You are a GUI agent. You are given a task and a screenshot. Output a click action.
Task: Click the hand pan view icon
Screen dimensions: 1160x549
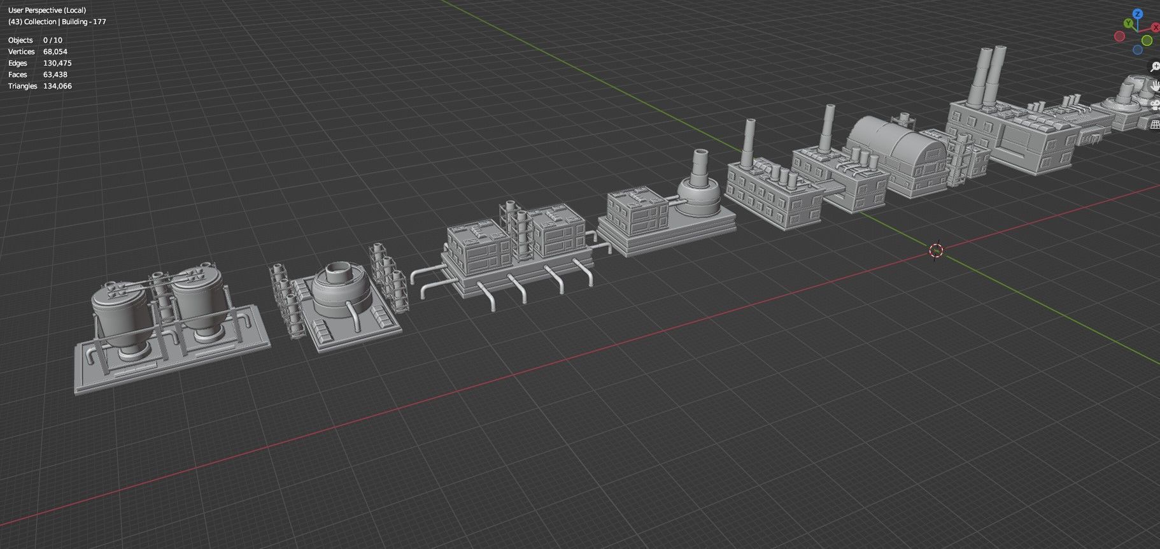coord(1155,85)
